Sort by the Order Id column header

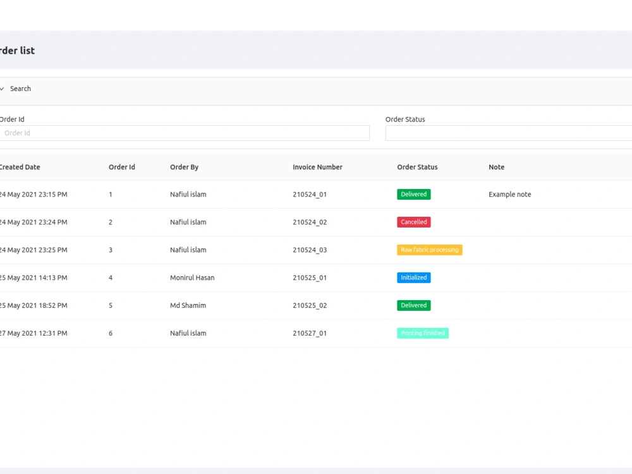click(x=121, y=167)
